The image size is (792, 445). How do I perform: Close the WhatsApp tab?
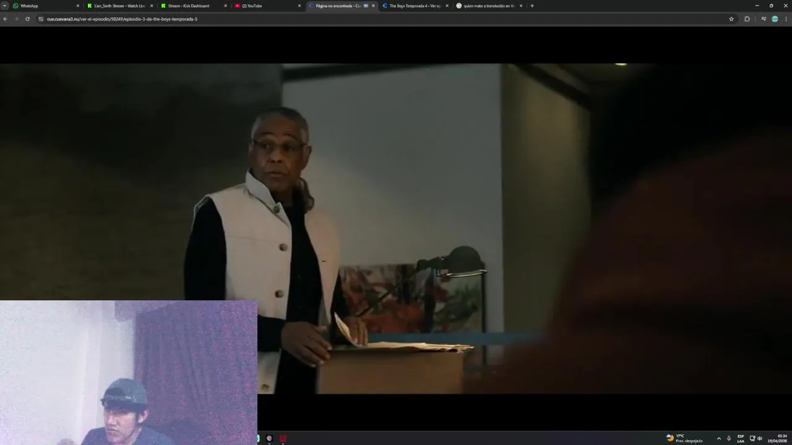(x=78, y=6)
